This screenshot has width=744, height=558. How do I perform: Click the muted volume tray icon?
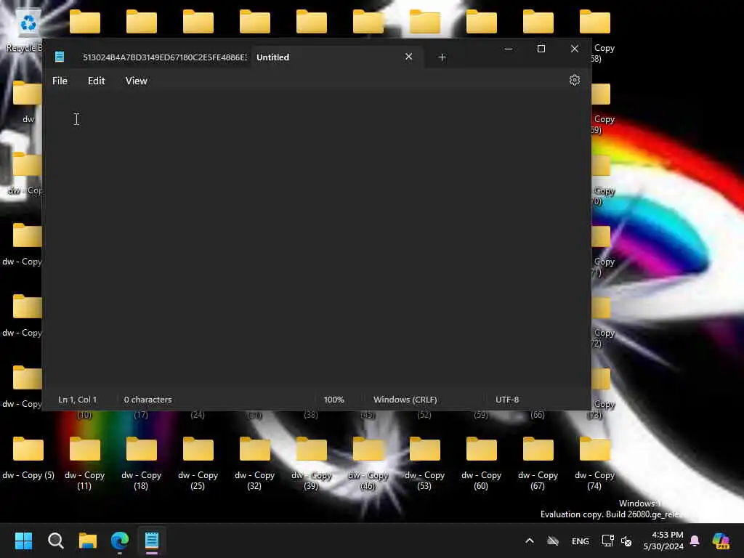click(626, 541)
